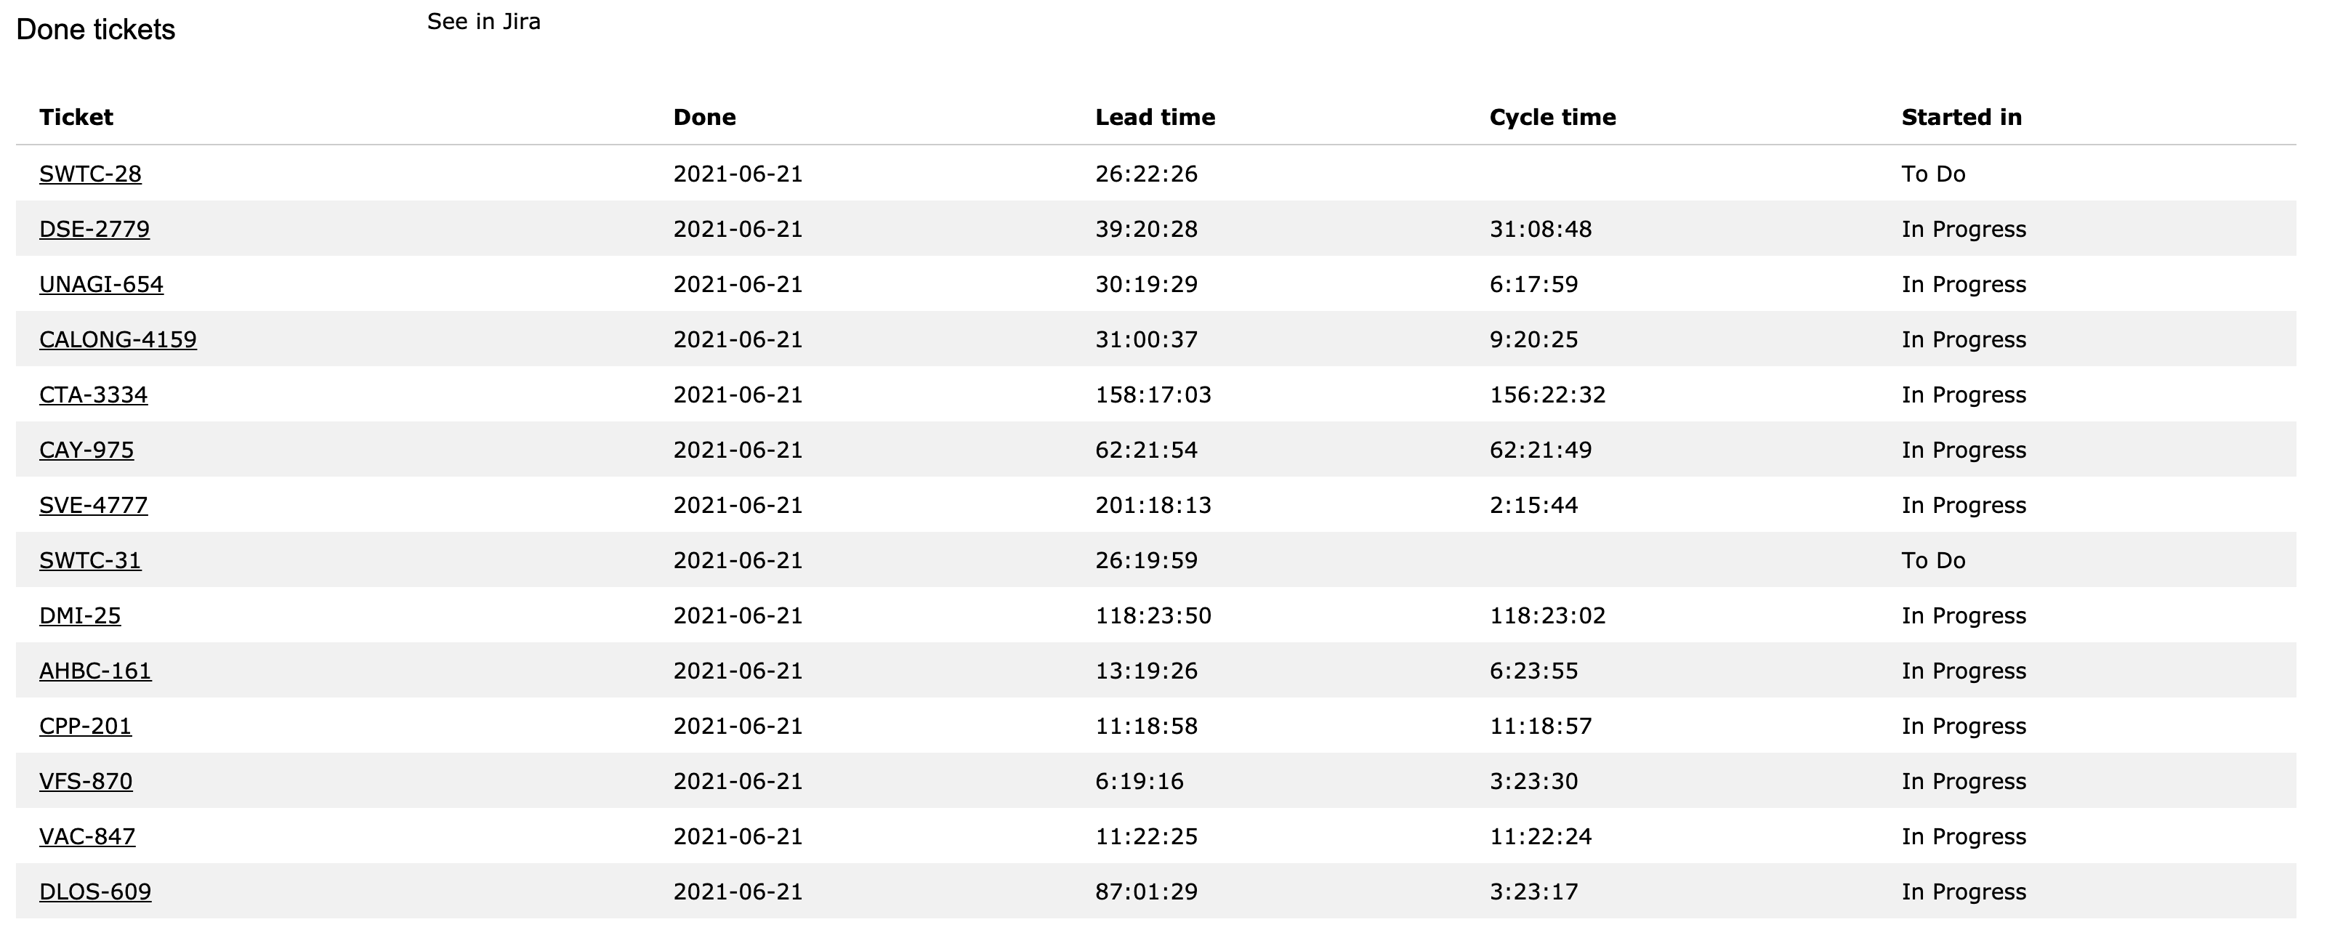This screenshot has height=930, width=2327.
Task: Select the CTA-3334 ticket link
Action: (93, 395)
